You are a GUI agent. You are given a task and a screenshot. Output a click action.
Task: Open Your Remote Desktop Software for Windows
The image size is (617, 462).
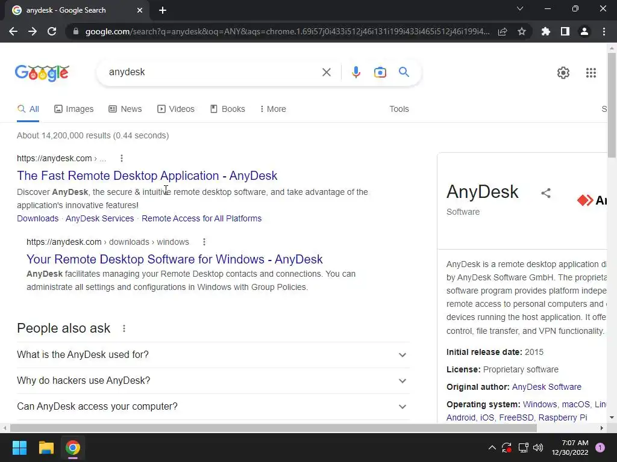point(175,259)
